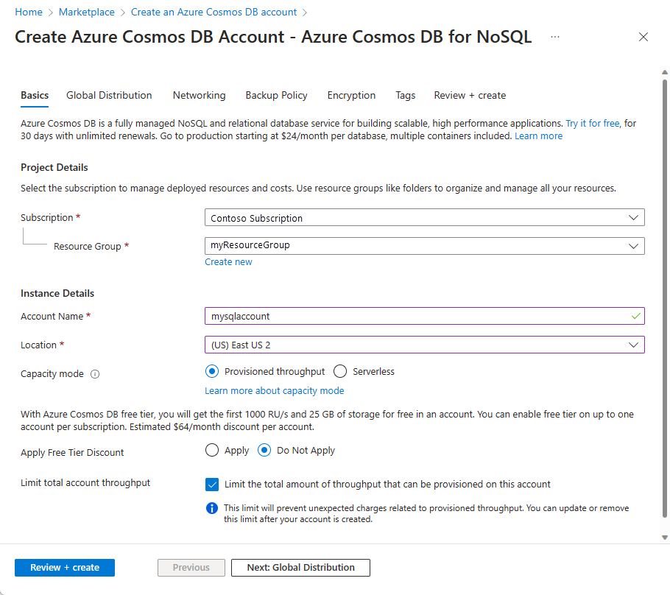Image resolution: width=670 pixels, height=595 pixels.
Task: Click the green validation checkmark in Account Name
Action: [636, 315]
